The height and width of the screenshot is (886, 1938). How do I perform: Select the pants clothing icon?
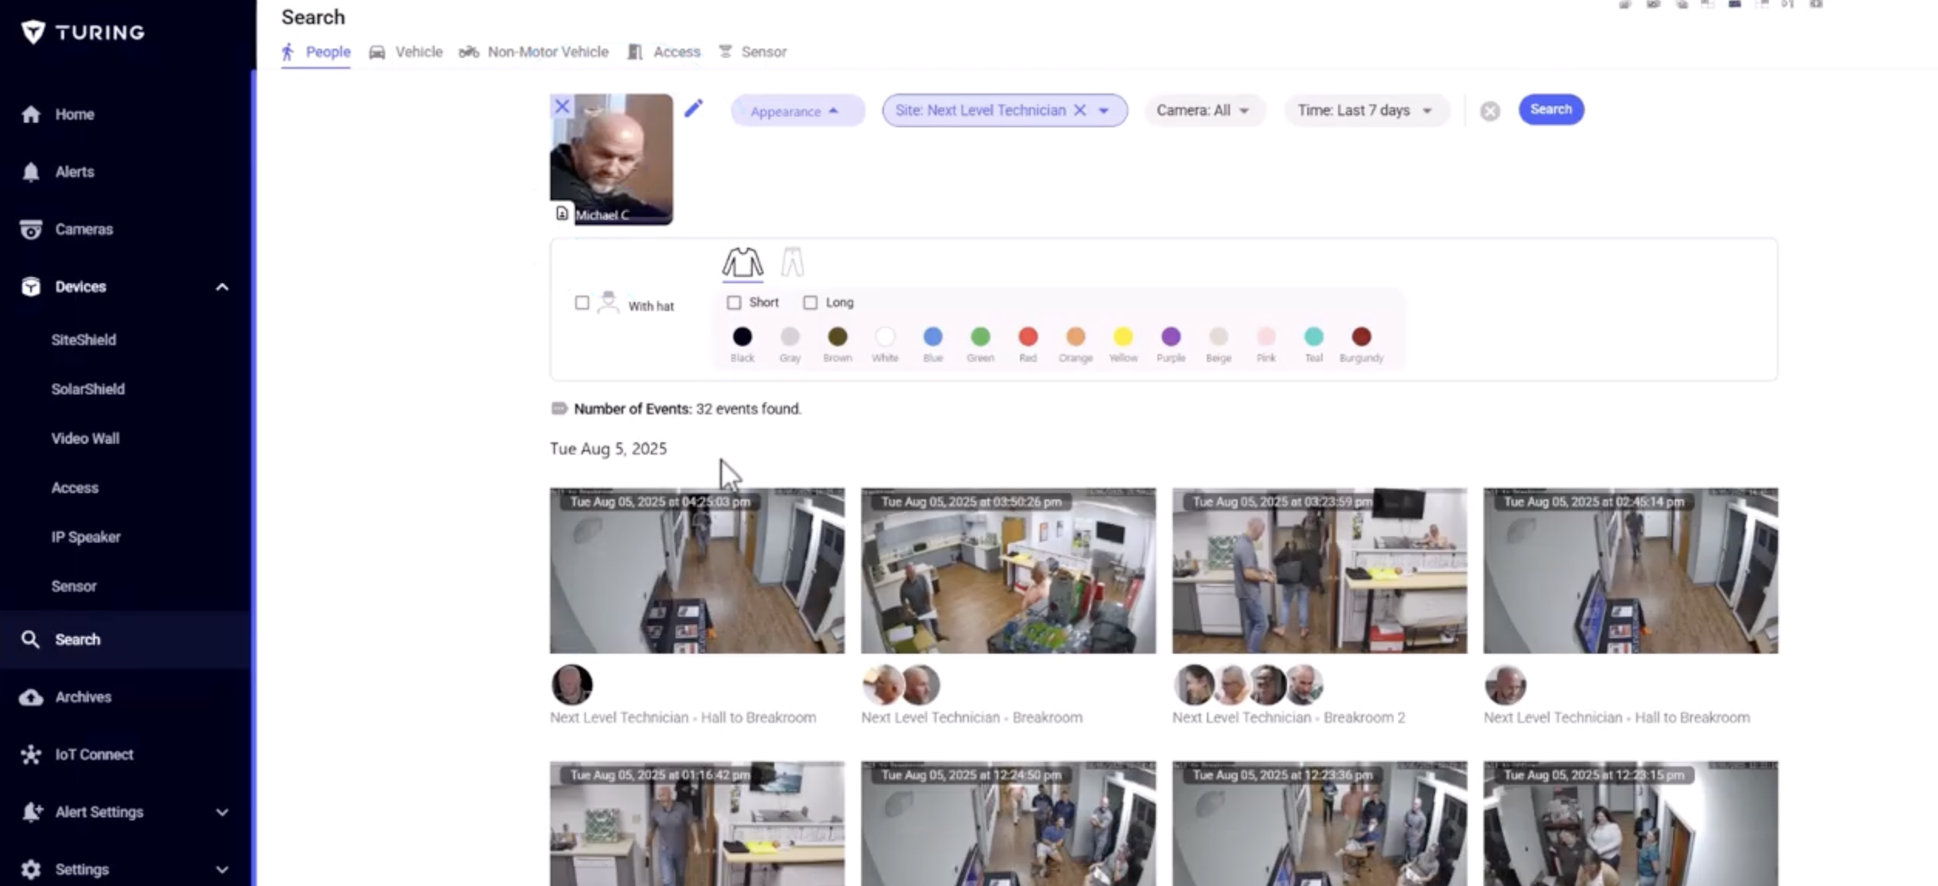[792, 262]
